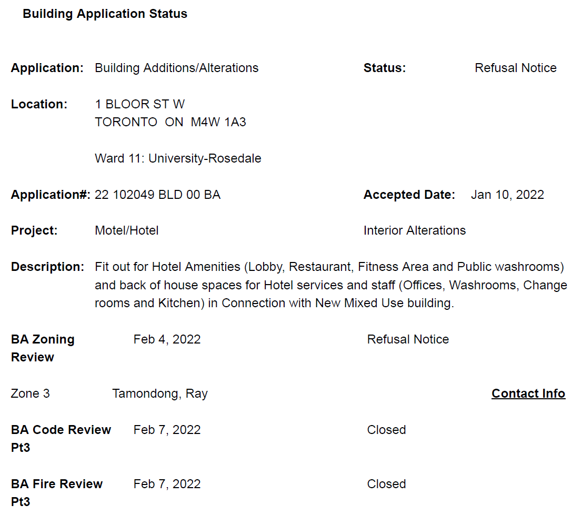Open the Contact Info link
Viewport: 582px width, 515px height.
528,393
